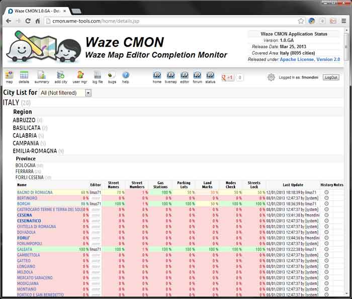Viewport: 352px width, 299px height.
Task: View history icon for BORGHI row
Action: [326, 204]
